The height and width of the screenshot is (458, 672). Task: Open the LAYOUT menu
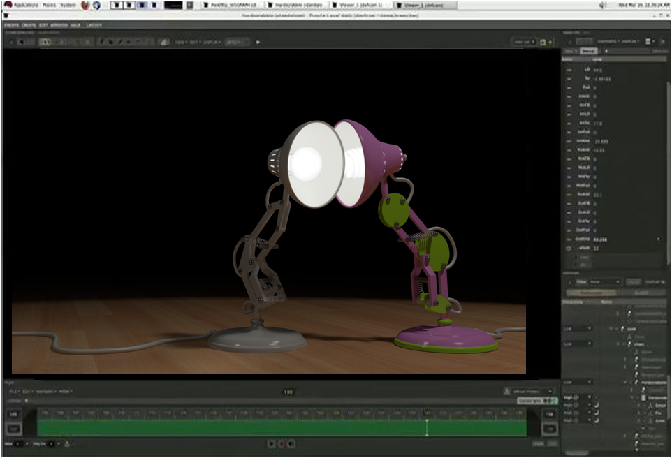coord(94,25)
